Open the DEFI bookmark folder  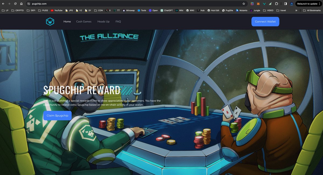pos(31,10)
